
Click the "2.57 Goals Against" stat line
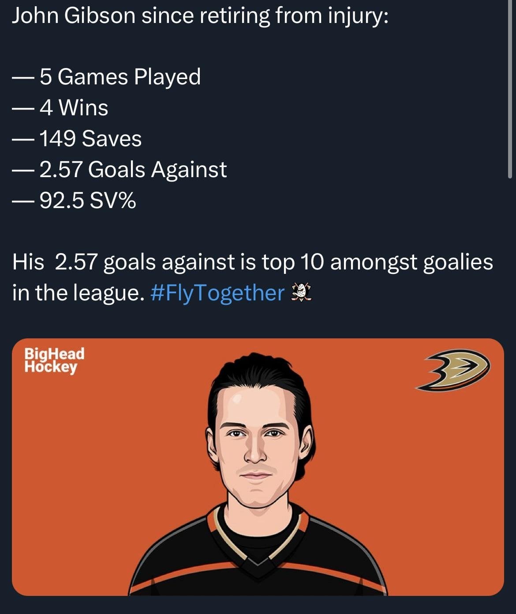point(133,170)
